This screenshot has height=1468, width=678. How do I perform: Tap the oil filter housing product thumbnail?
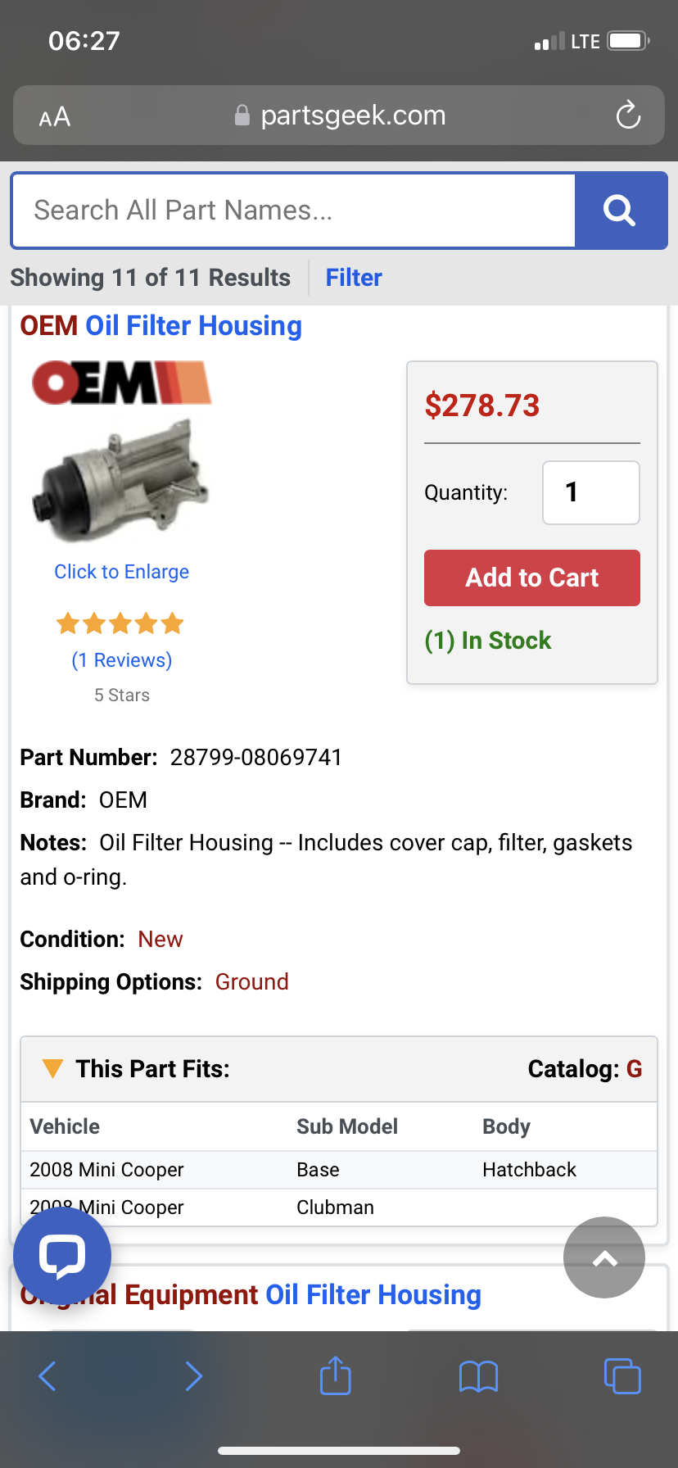pos(121,479)
